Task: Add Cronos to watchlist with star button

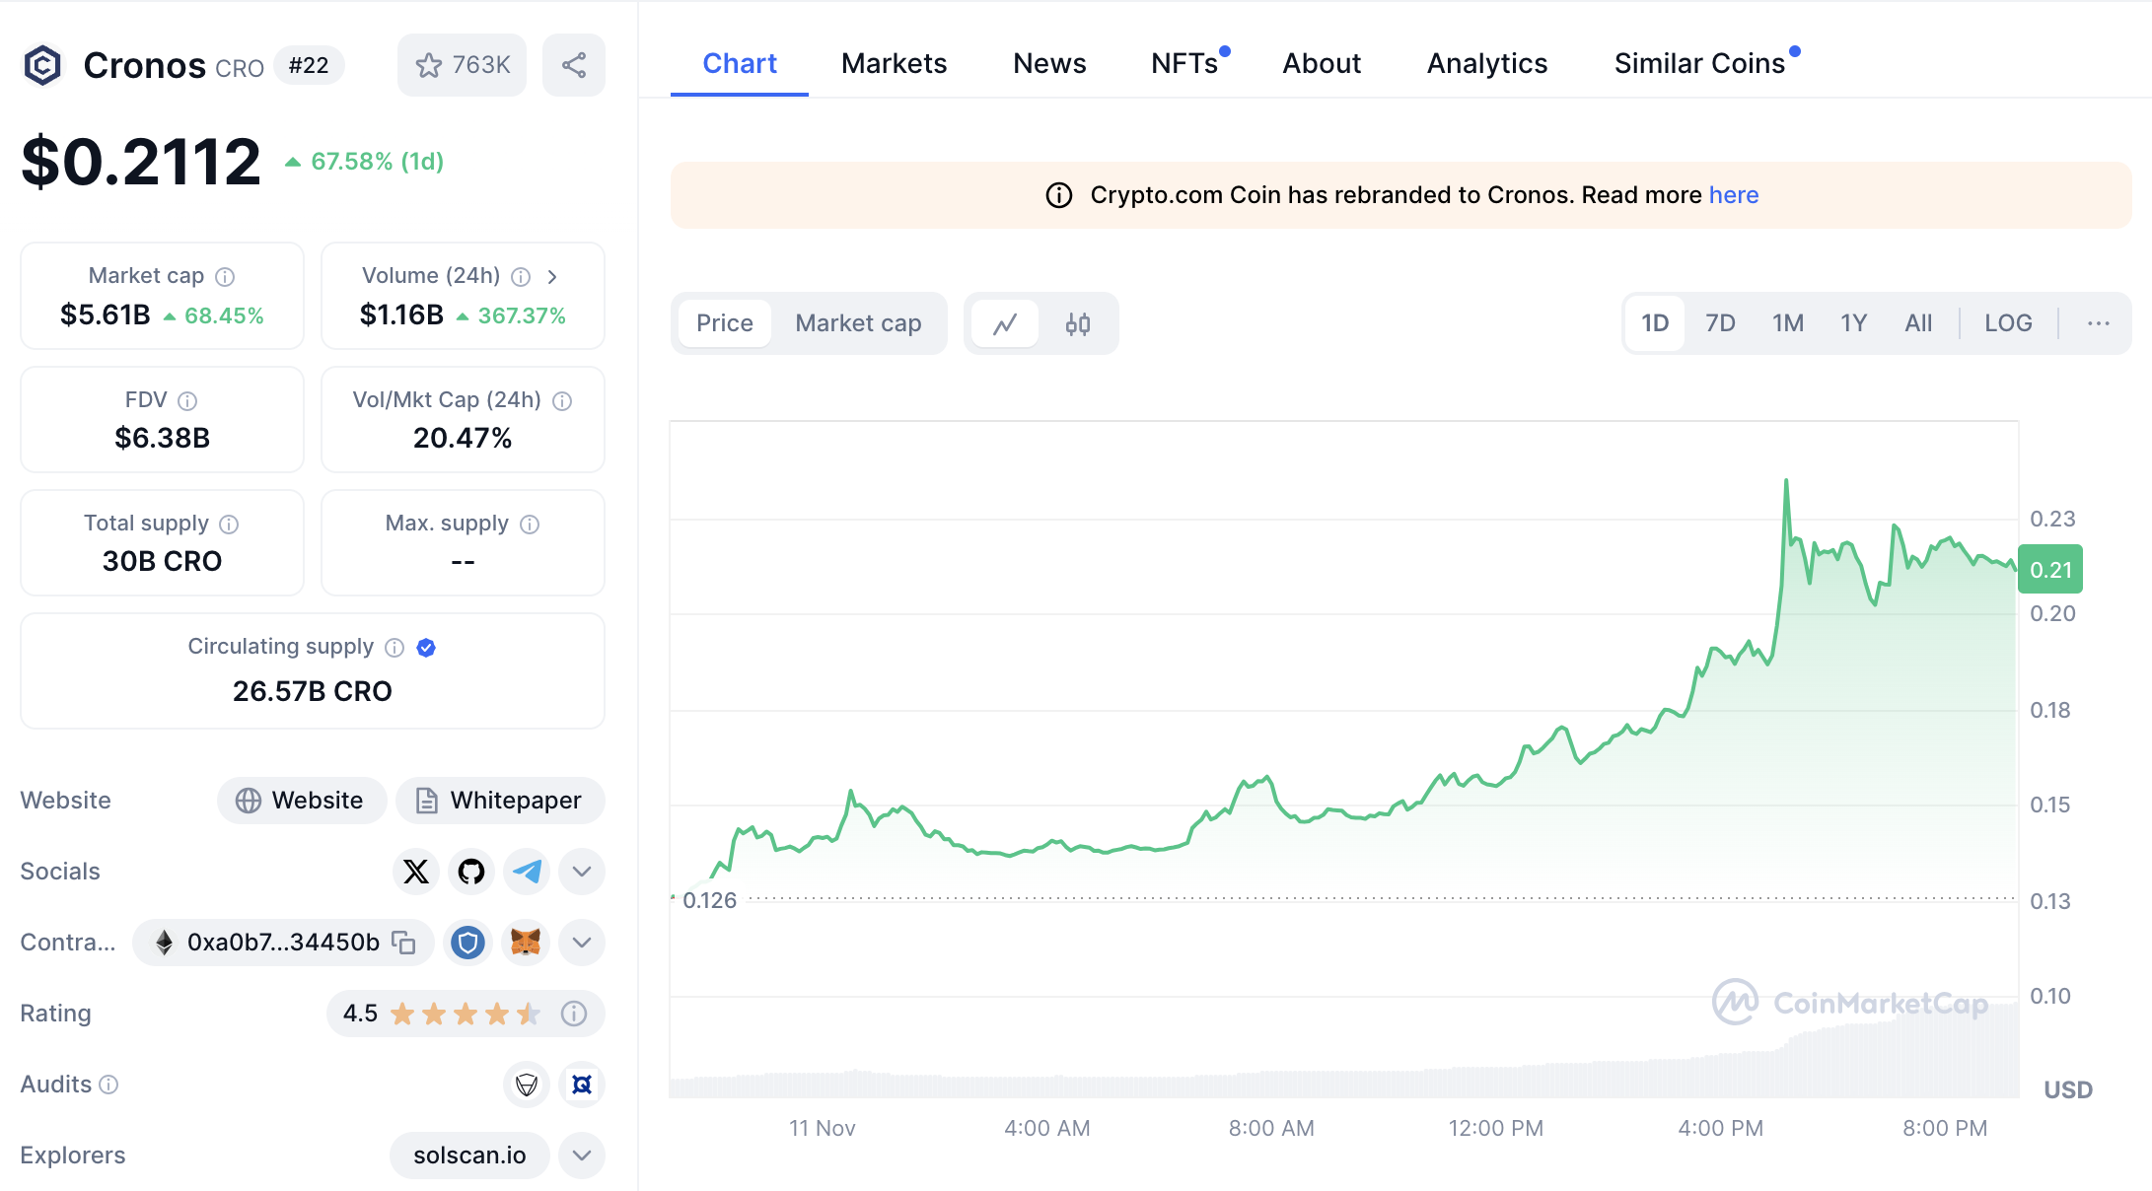Action: coord(462,65)
